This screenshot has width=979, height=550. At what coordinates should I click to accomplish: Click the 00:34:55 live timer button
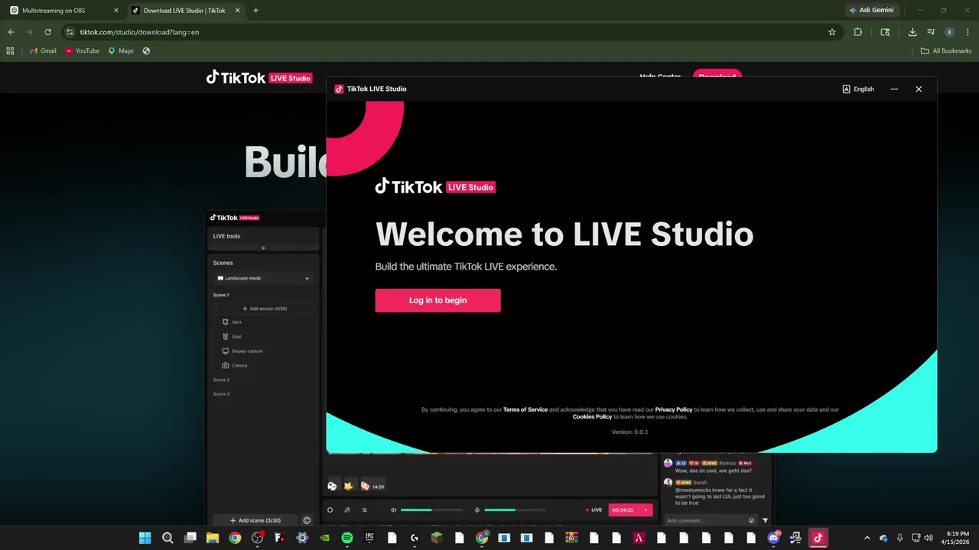point(623,510)
